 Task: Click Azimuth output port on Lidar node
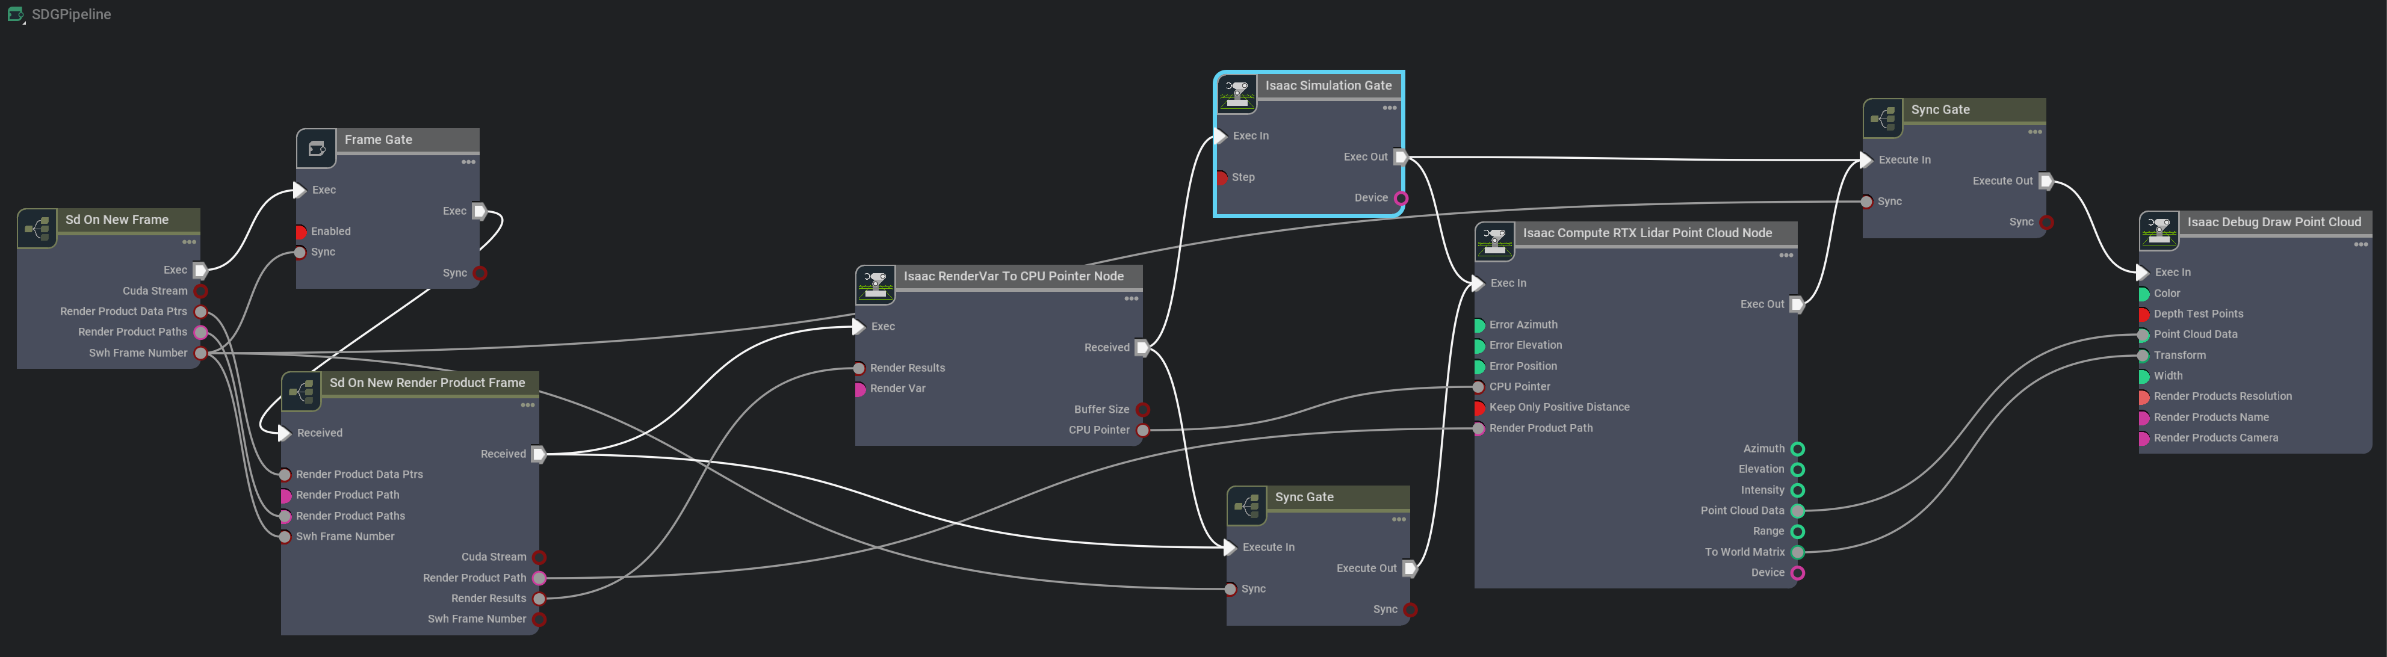point(1798,448)
